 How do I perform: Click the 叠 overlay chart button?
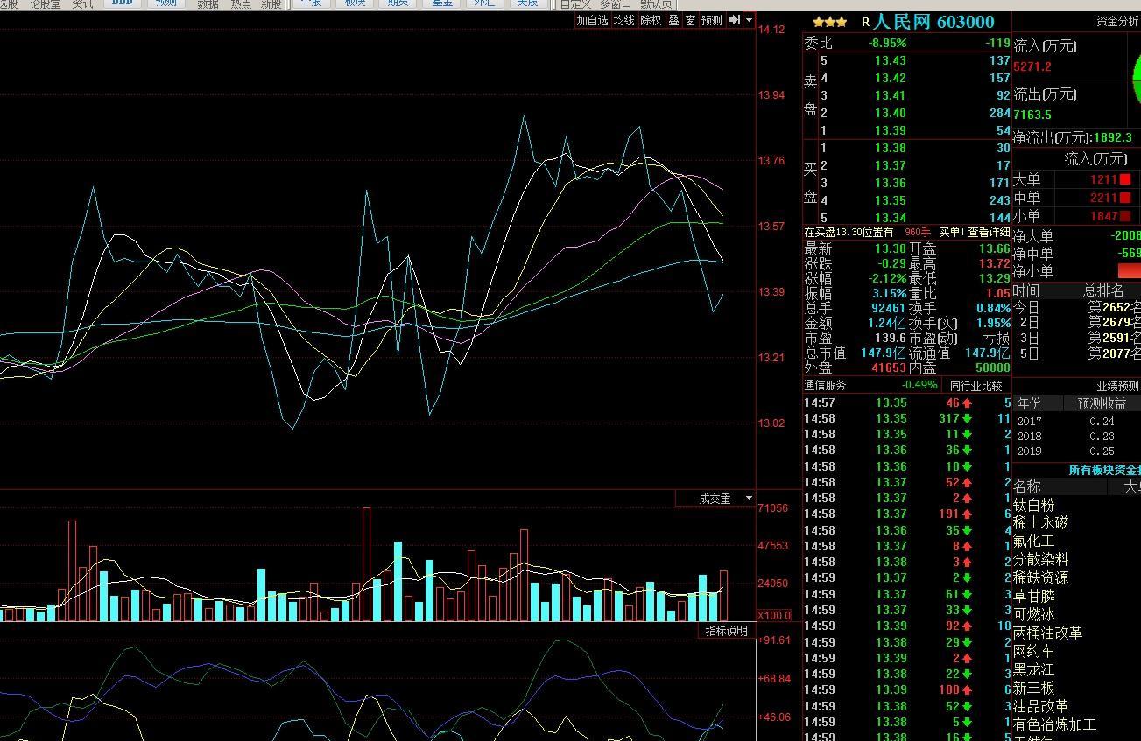(x=673, y=20)
